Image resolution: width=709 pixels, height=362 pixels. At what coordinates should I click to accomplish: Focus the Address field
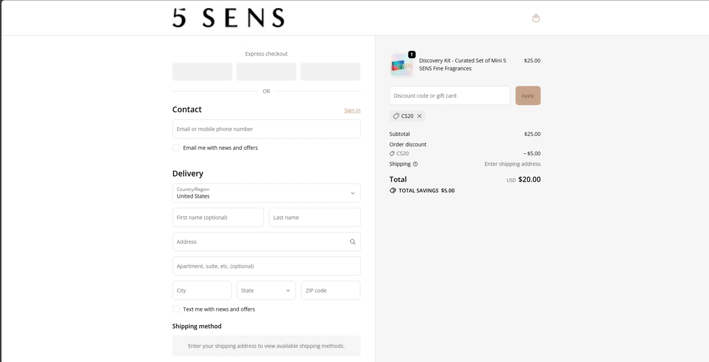[x=266, y=242]
